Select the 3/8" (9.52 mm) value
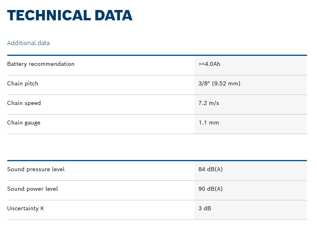Screen dimensions: 317x239 pos(219,83)
